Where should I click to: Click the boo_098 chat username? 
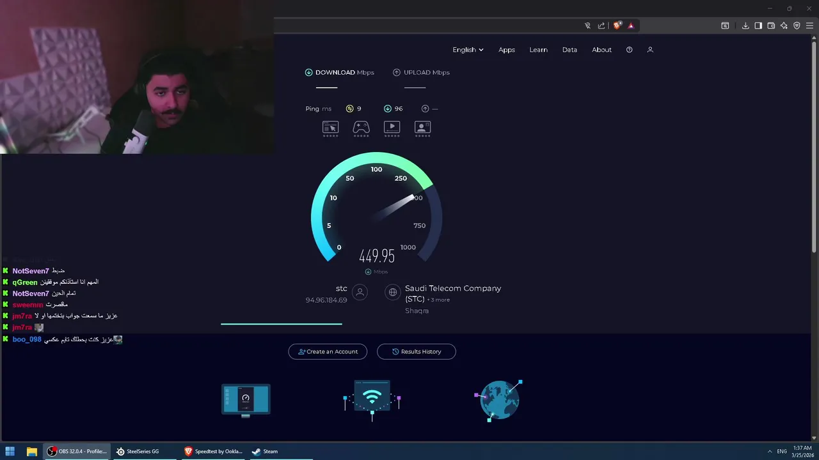point(27,339)
